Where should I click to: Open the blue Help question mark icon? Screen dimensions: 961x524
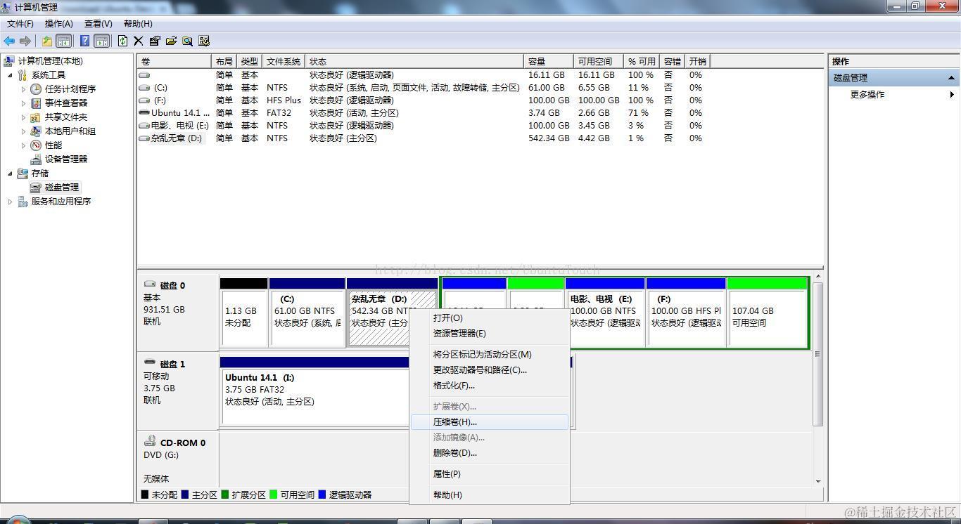84,41
